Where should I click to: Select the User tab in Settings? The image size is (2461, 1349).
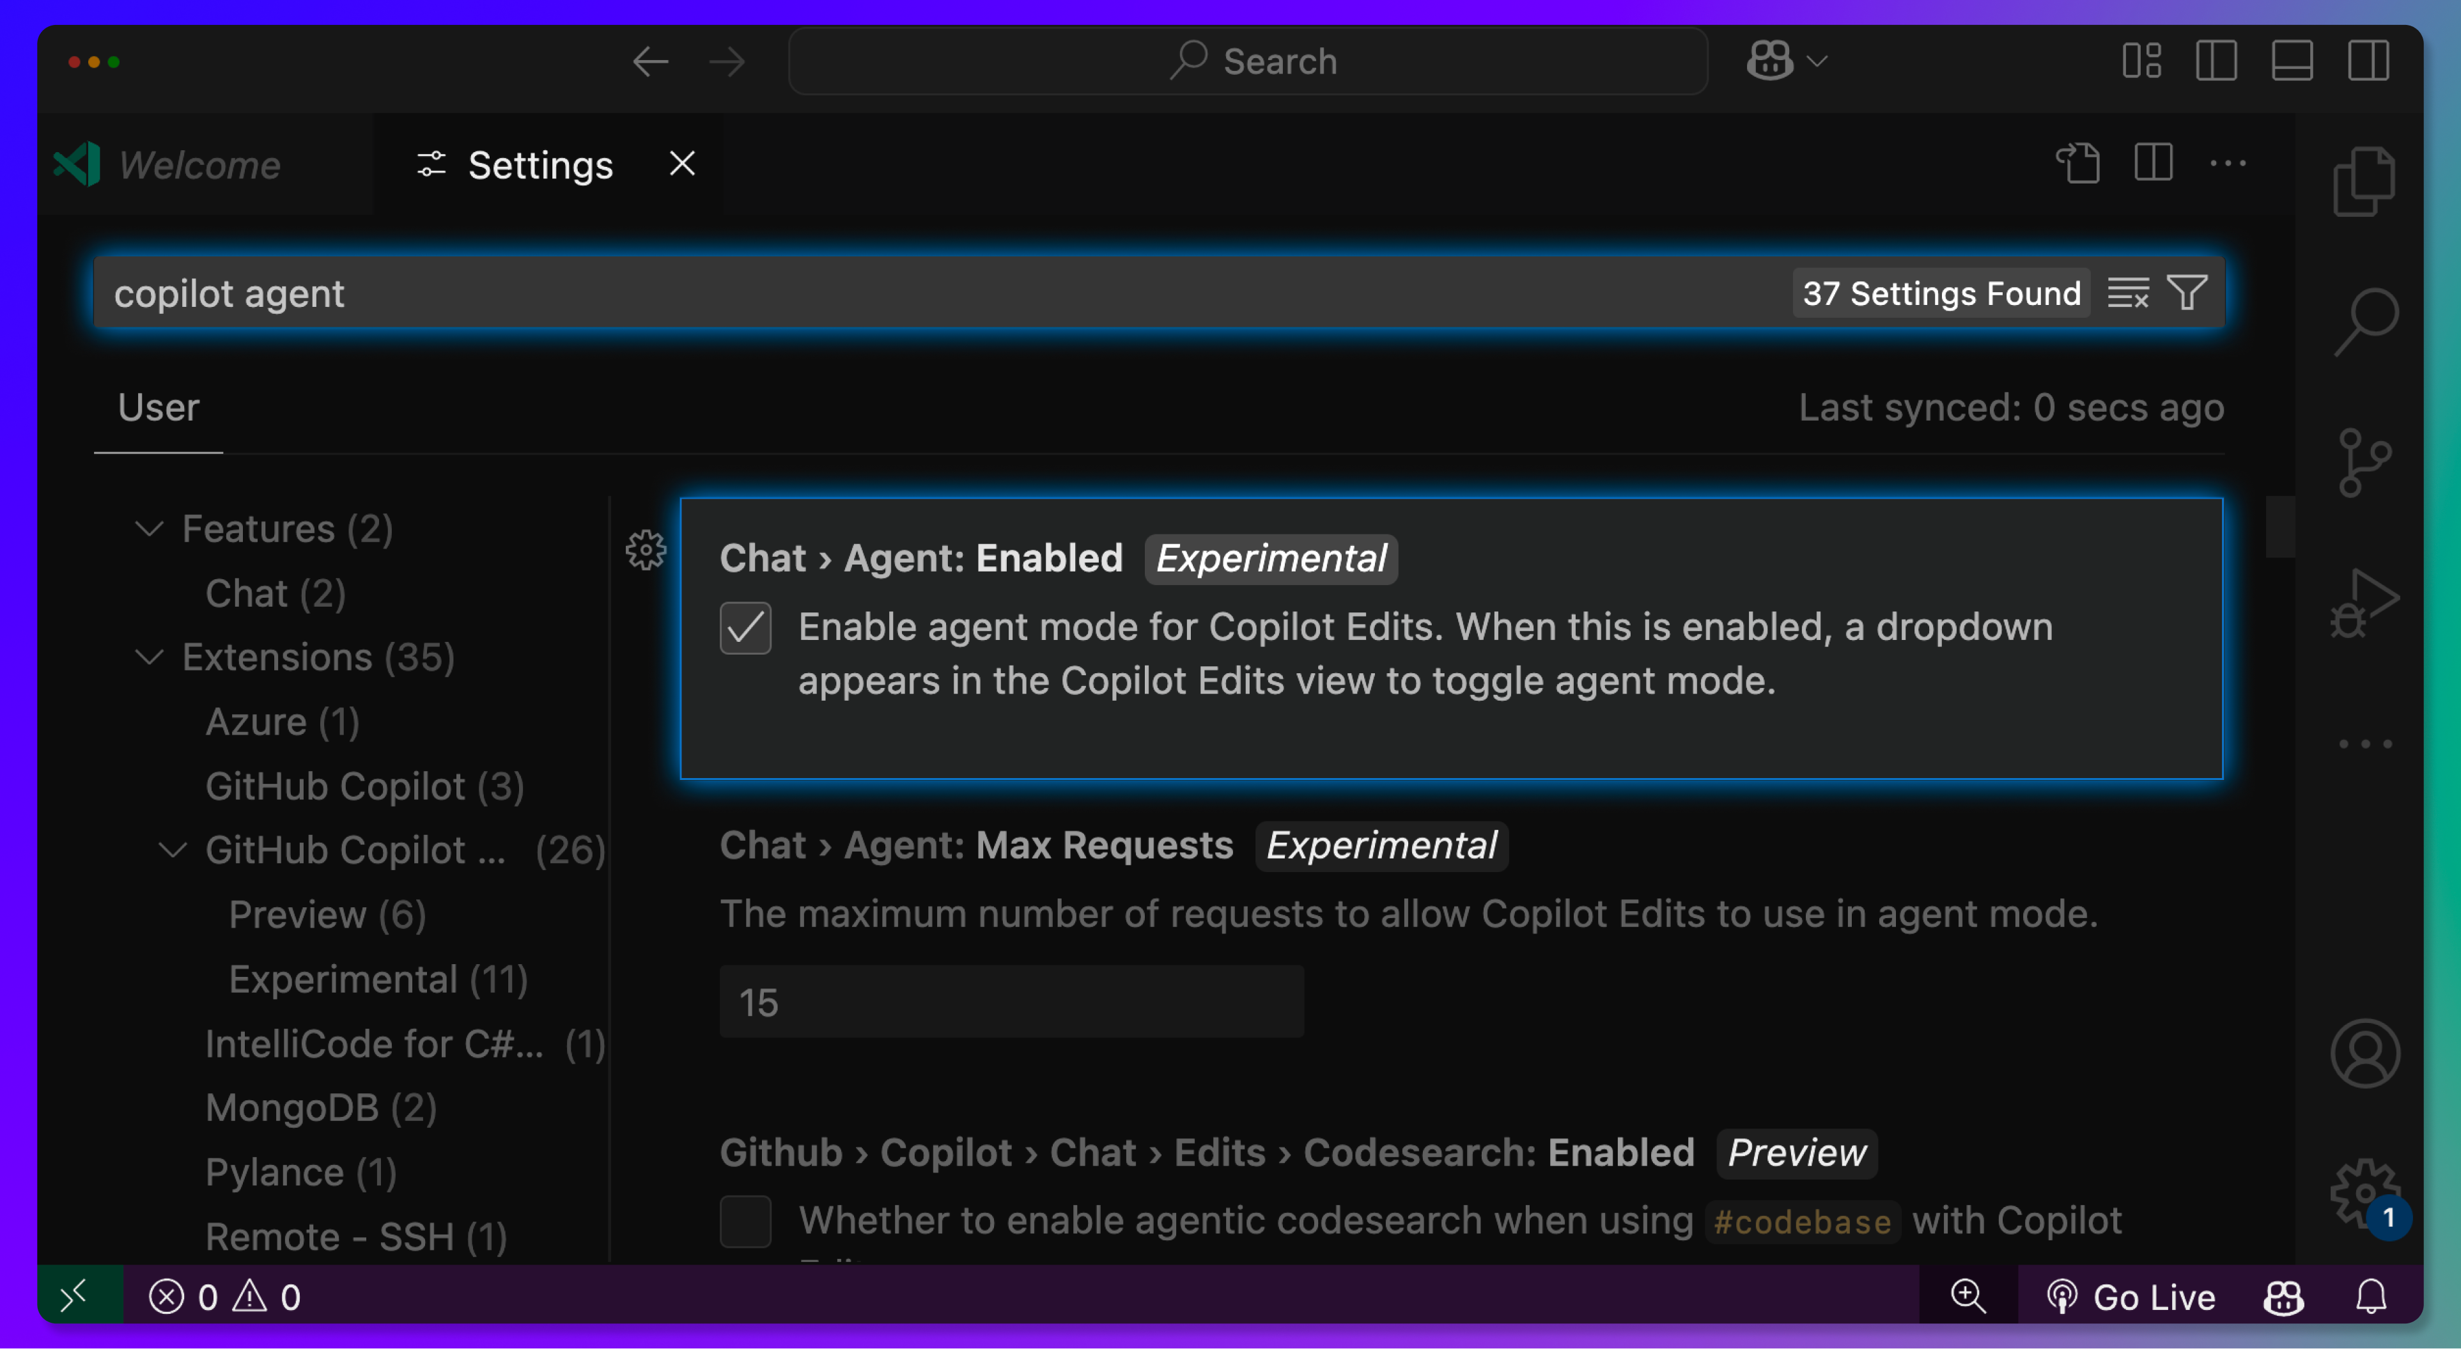pyautogui.click(x=158, y=405)
